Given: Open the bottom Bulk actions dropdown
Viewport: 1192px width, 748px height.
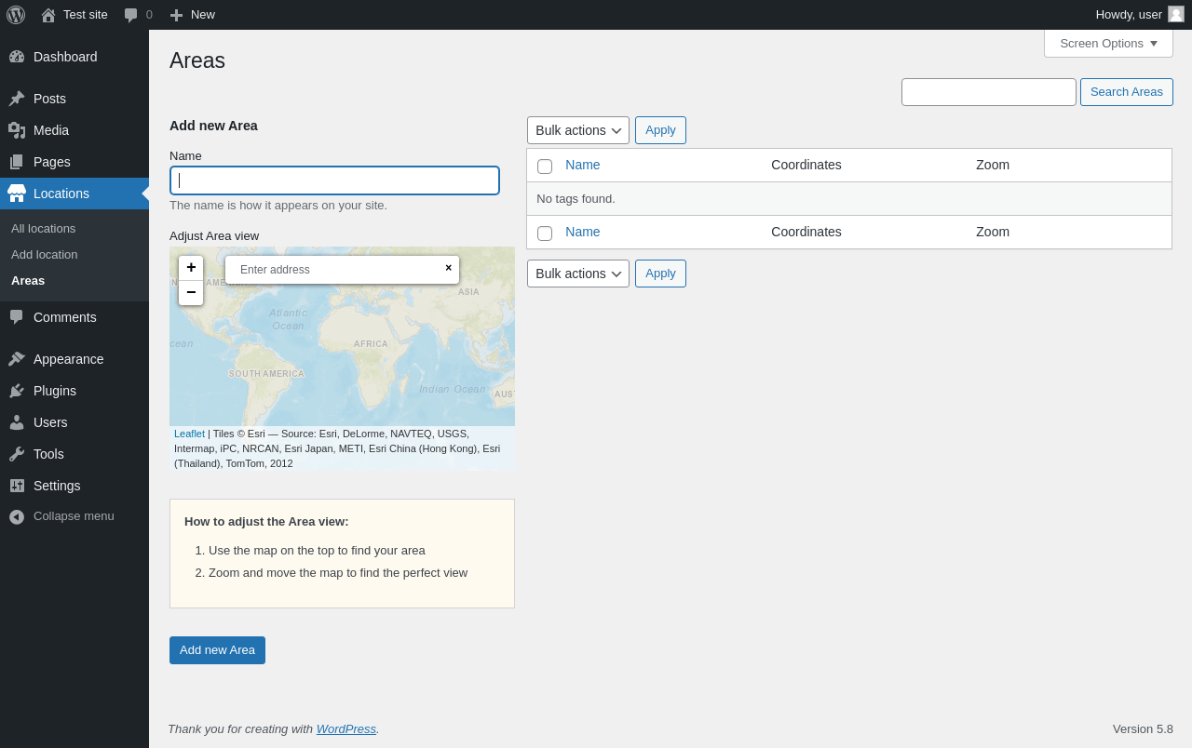Looking at the screenshot, I should pos(578,274).
